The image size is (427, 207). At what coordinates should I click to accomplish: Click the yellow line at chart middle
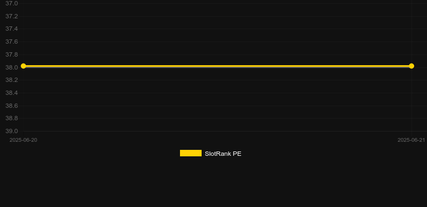pyautogui.click(x=217, y=66)
